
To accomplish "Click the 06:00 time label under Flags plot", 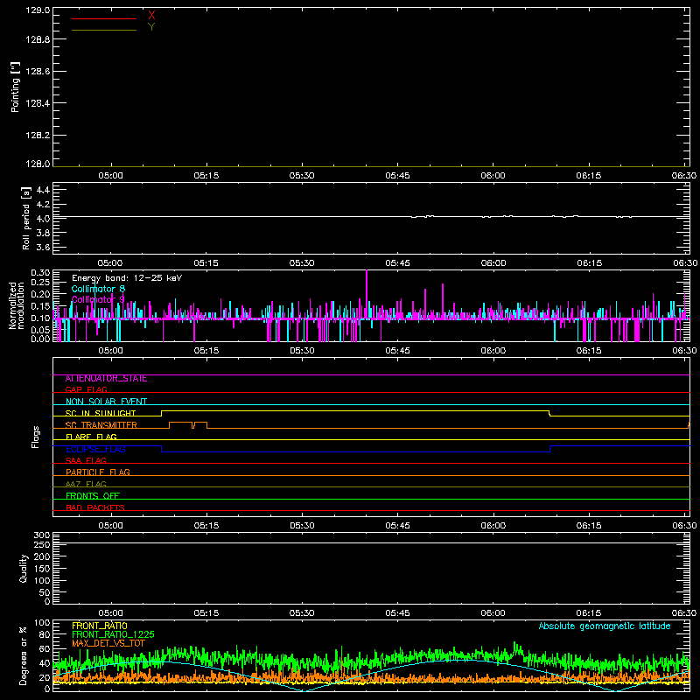I will (493, 526).
